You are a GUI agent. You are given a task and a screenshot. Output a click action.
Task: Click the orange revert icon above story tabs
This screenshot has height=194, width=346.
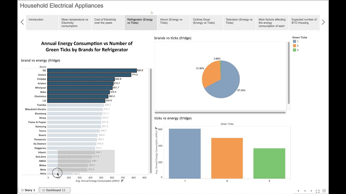point(152,13)
